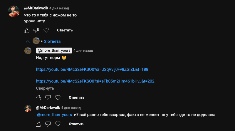The image size is (235, 131).
Task: Dislike the top comment about the knife
Action: coord(36,30)
